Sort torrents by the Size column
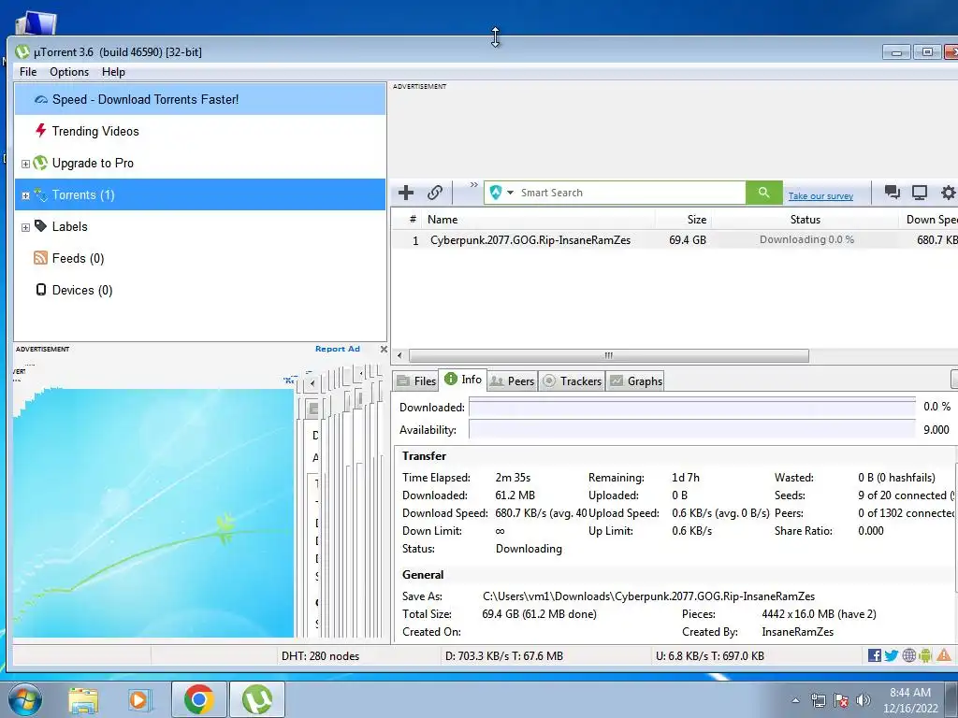This screenshot has width=958, height=718. pyautogui.click(x=684, y=220)
